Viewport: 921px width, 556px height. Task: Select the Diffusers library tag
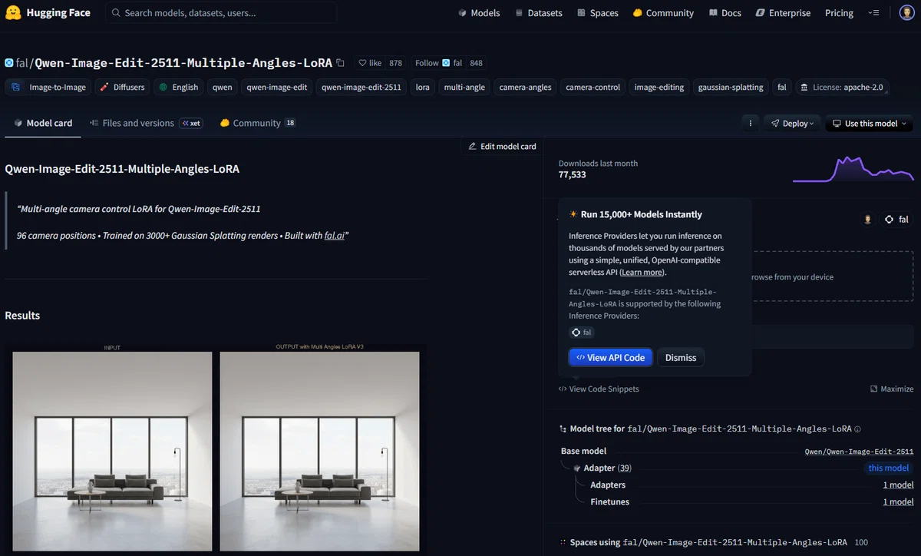(x=122, y=87)
